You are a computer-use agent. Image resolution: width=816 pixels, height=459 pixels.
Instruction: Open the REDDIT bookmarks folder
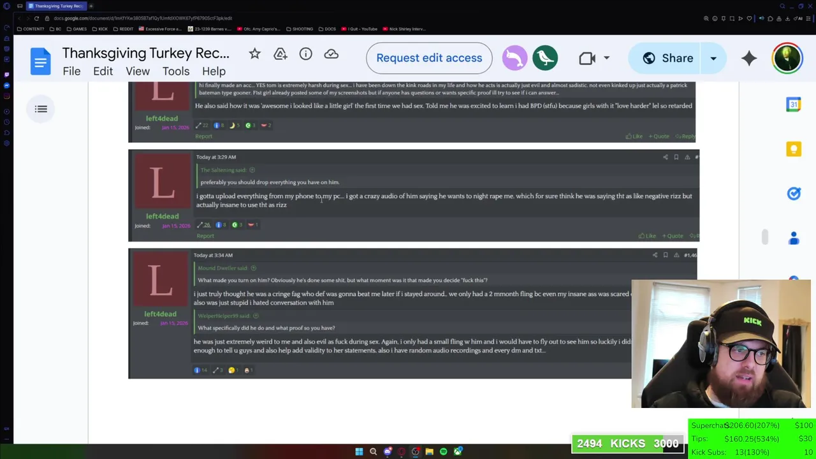[x=123, y=29]
